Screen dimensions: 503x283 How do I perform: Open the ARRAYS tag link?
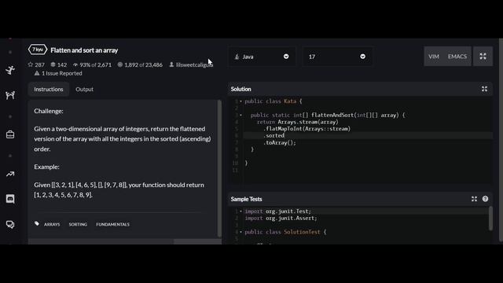pos(52,224)
